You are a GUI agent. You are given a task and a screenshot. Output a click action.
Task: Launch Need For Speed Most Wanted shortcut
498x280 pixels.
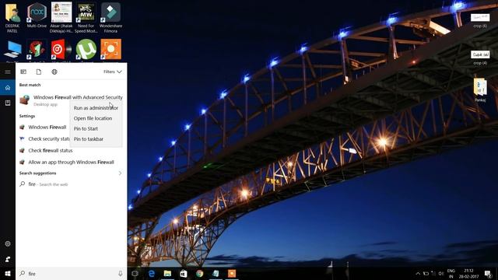[86, 18]
